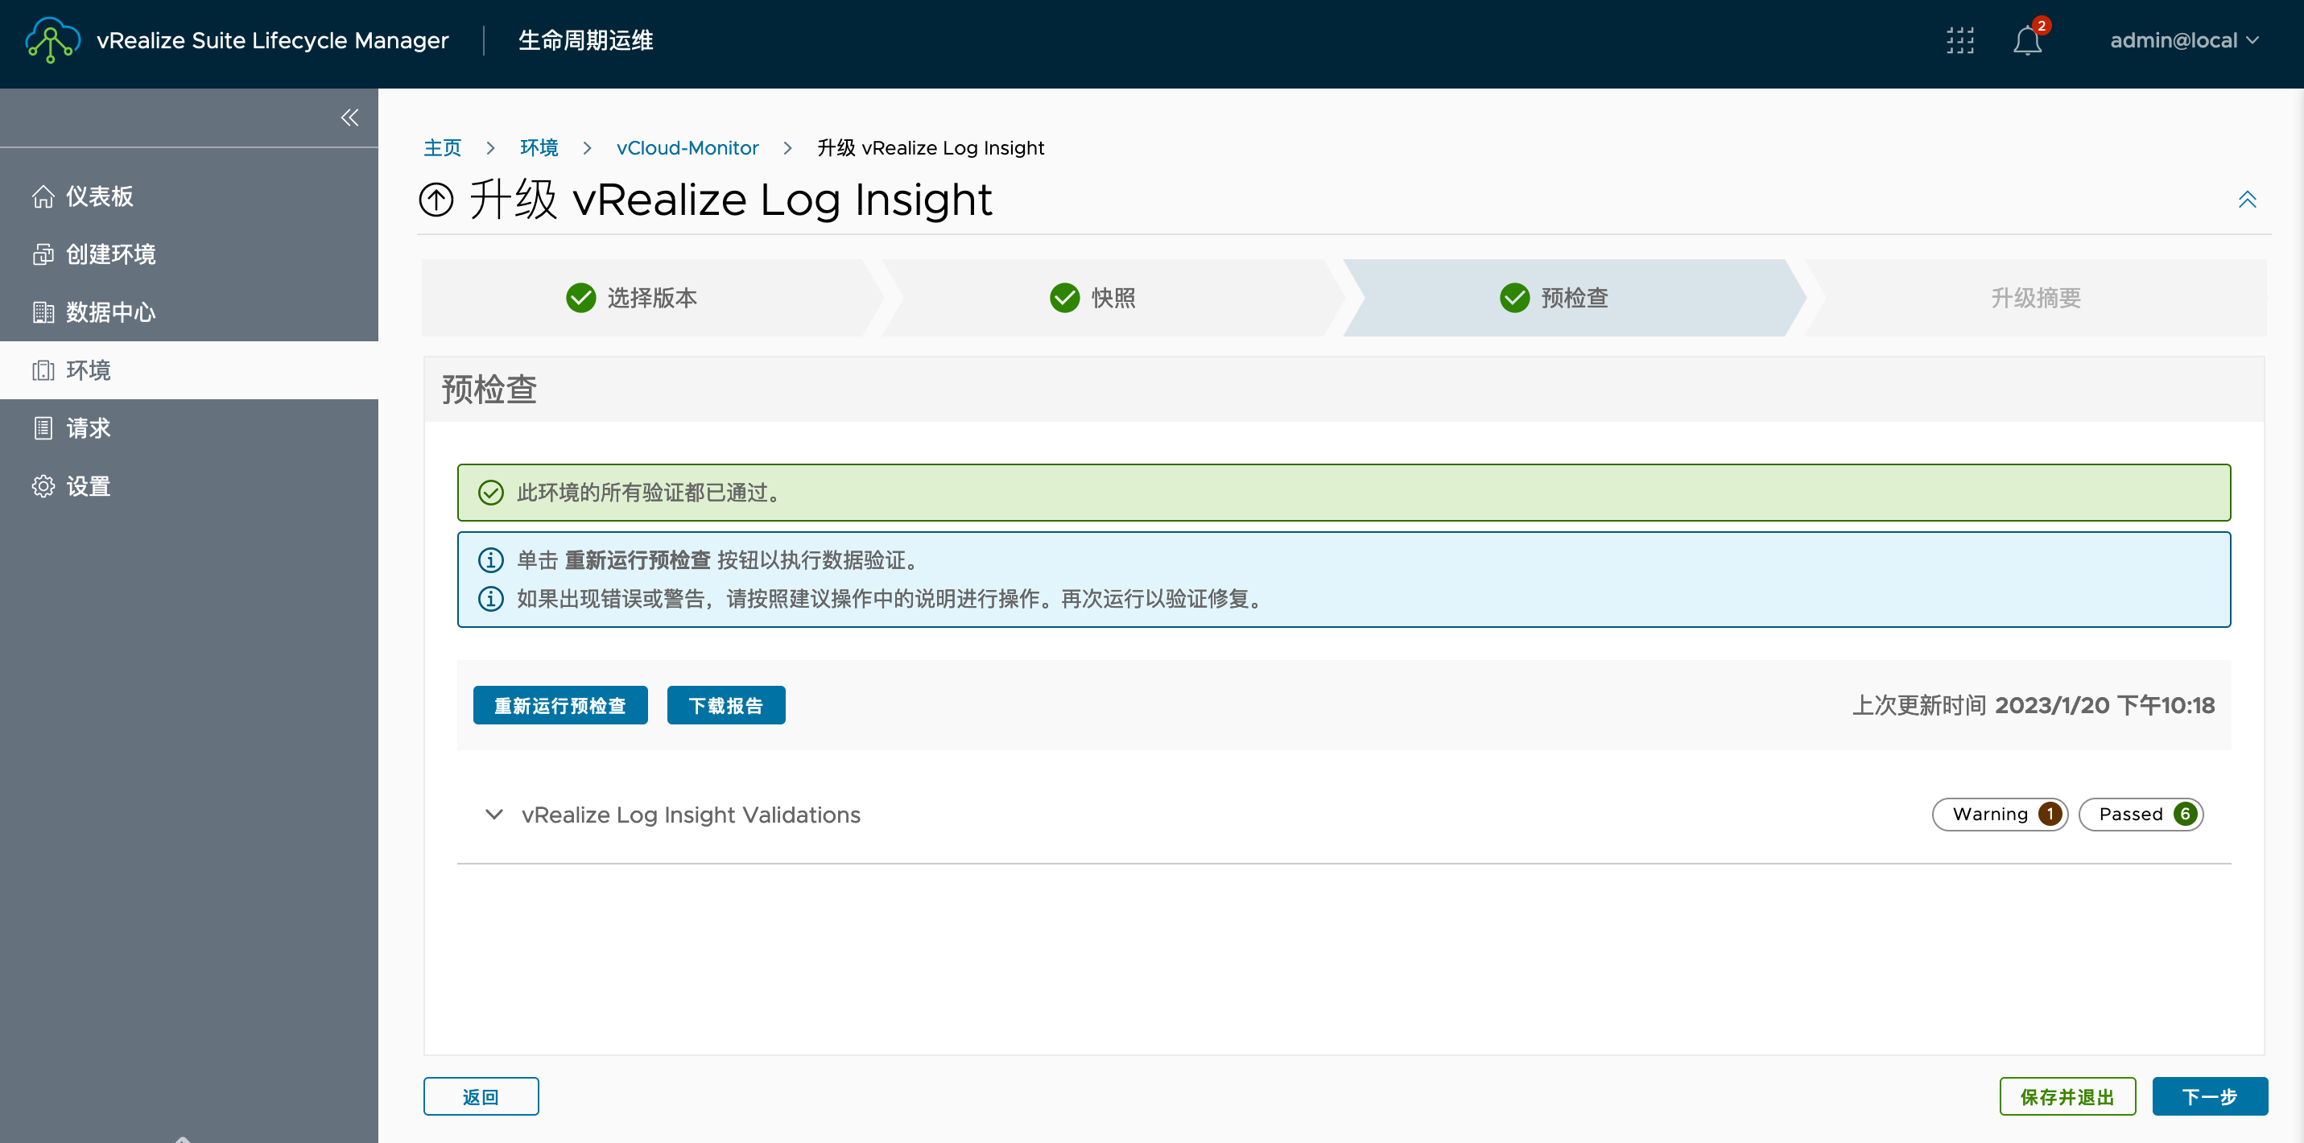This screenshot has width=2304, height=1143.
Task: Select the 升级摘要 wizard step
Action: tap(2035, 298)
